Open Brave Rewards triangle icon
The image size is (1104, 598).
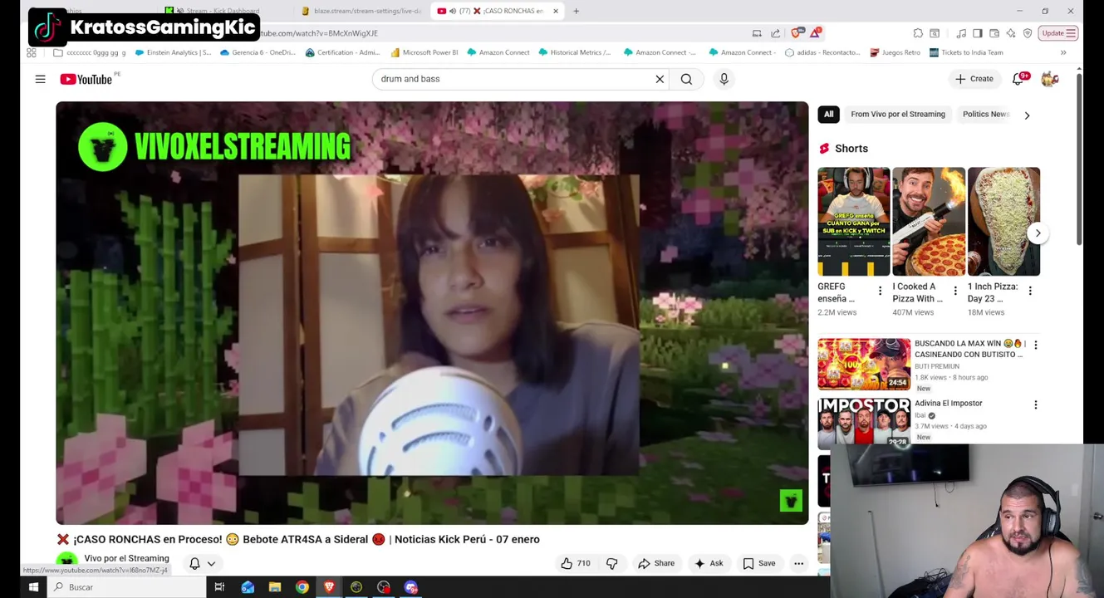point(816,33)
